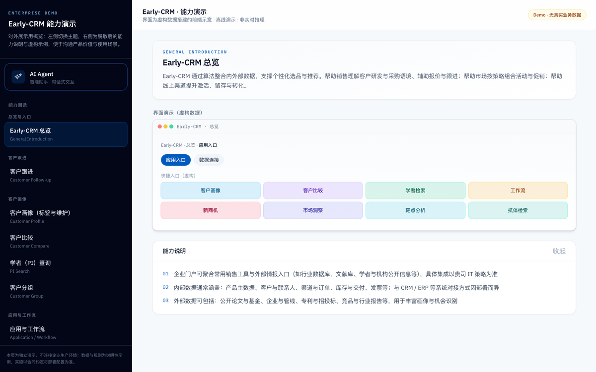596x372 pixels.
Task: Click item 02 about 内部数据
Action: (331, 287)
